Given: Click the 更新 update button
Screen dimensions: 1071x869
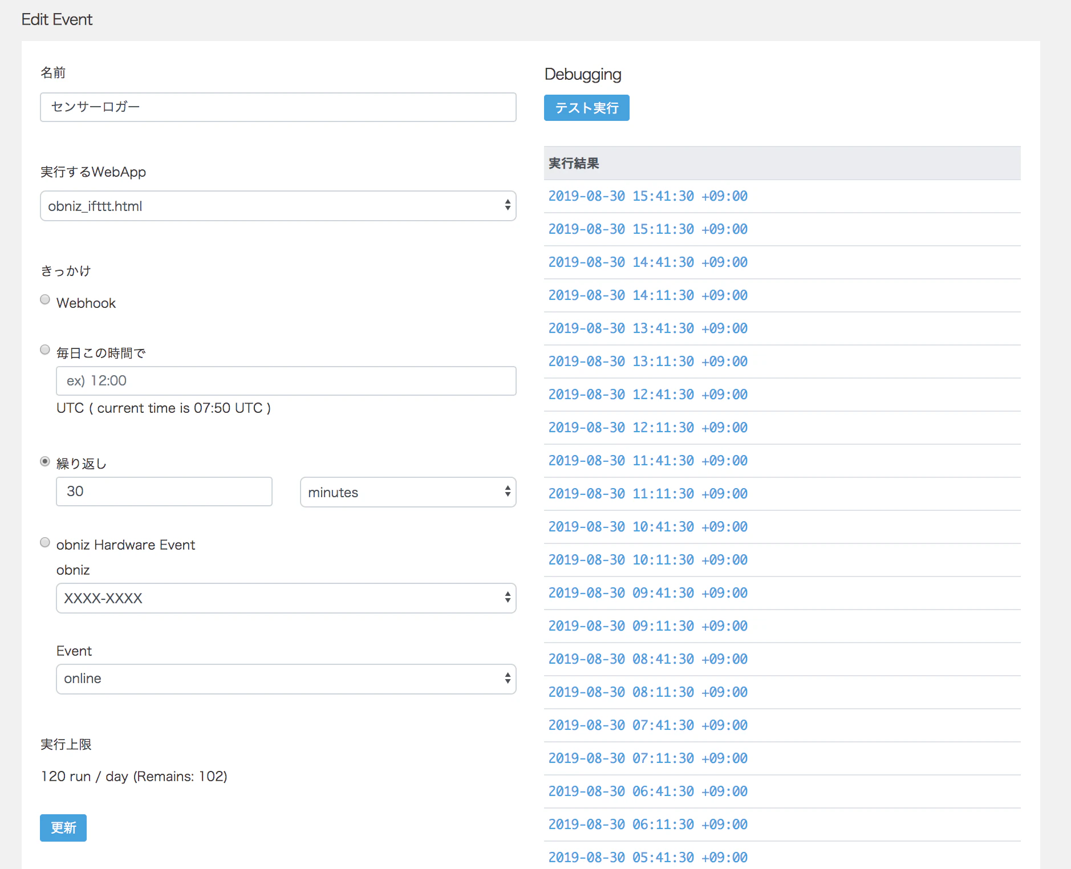Looking at the screenshot, I should point(63,828).
